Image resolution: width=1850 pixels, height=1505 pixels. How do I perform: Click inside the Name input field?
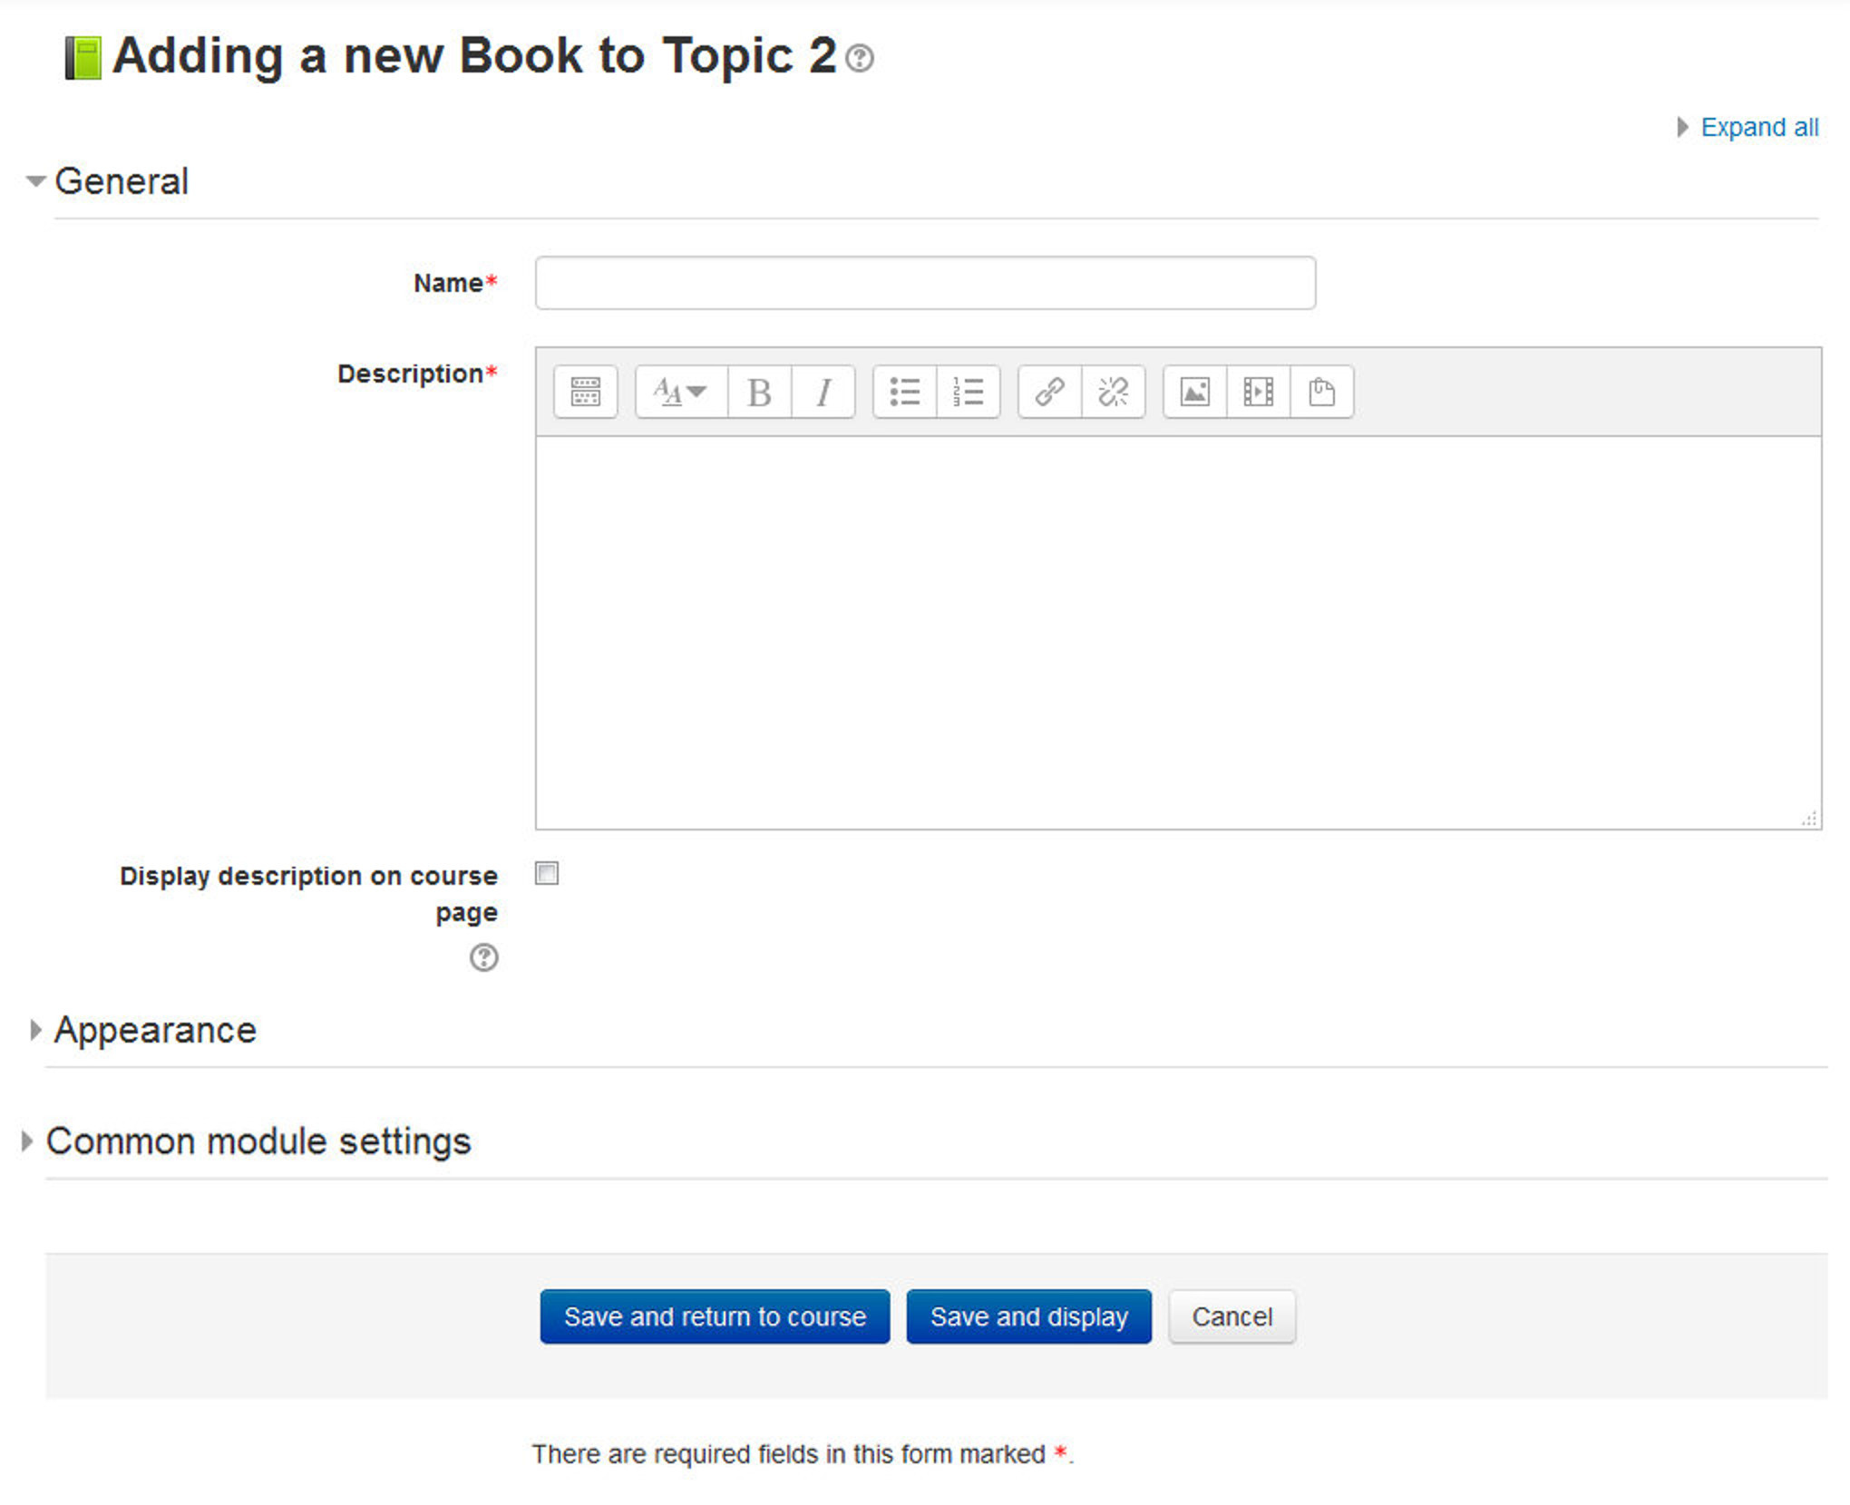923,283
